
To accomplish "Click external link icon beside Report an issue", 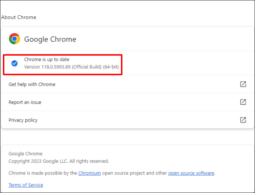I will (243, 102).
